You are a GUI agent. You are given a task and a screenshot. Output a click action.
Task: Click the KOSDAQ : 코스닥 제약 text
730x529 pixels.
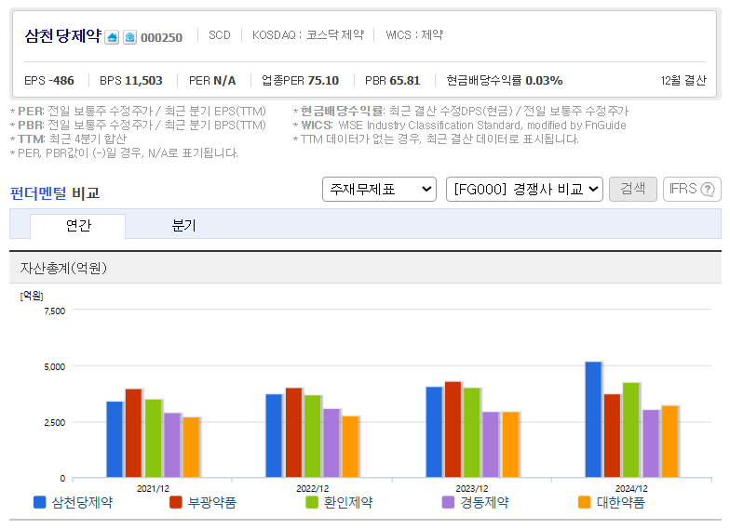point(307,35)
